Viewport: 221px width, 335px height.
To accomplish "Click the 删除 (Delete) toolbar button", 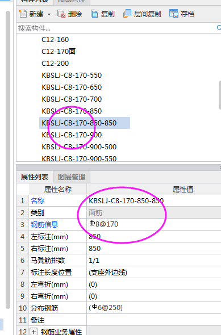I will pyautogui.click(x=70, y=14).
